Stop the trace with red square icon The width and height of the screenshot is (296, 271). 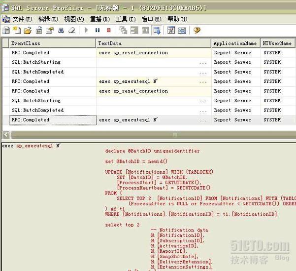pyautogui.click(x=108, y=30)
